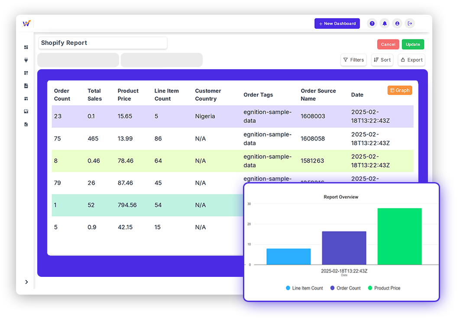Click the integrations plug icon in the sidebar
This screenshot has width=463, height=321.
pos(26,60)
